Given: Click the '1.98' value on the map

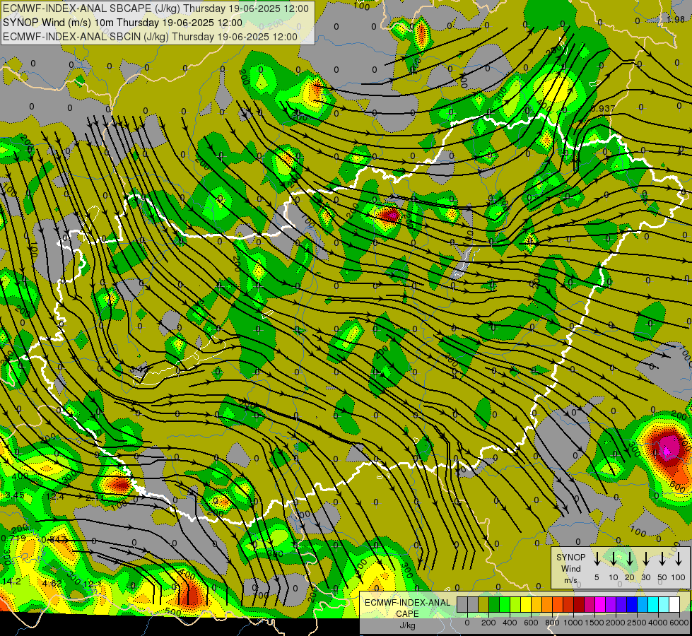Looking at the screenshot, I should [x=676, y=19].
